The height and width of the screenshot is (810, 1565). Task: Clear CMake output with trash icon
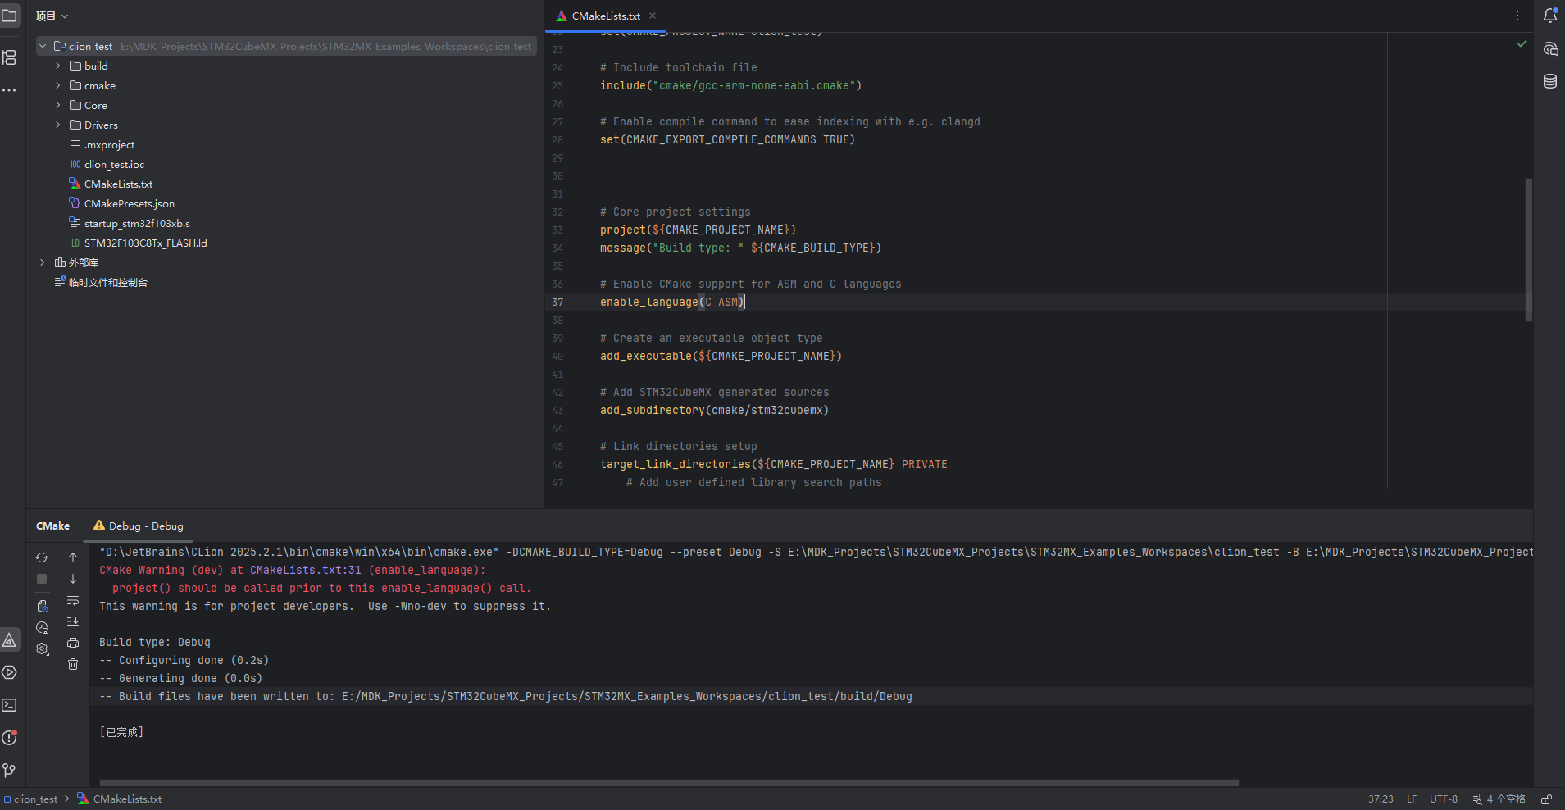(73, 664)
